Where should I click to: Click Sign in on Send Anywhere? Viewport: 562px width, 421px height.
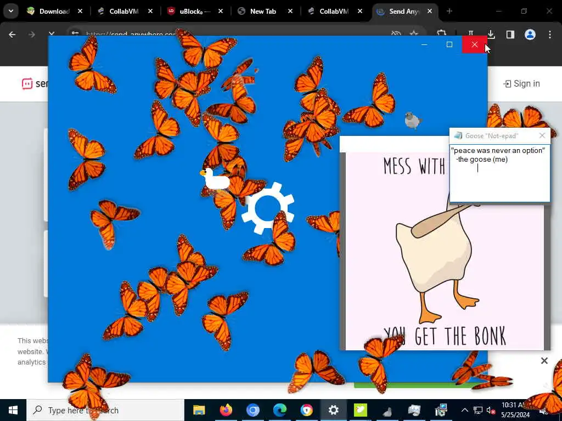point(521,84)
